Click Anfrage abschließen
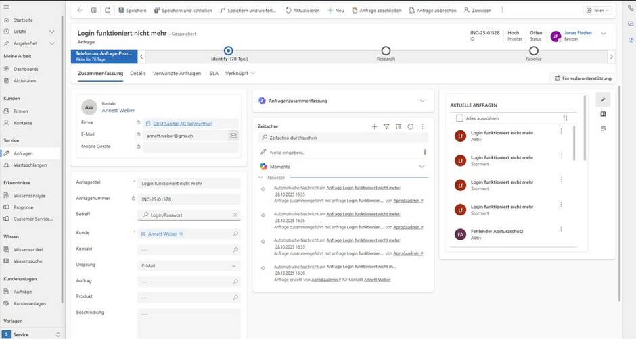 click(377, 11)
